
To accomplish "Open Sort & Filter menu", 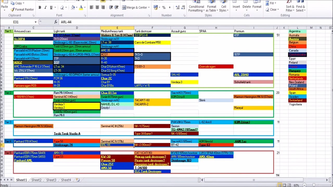I will click(x=290, y=6).
